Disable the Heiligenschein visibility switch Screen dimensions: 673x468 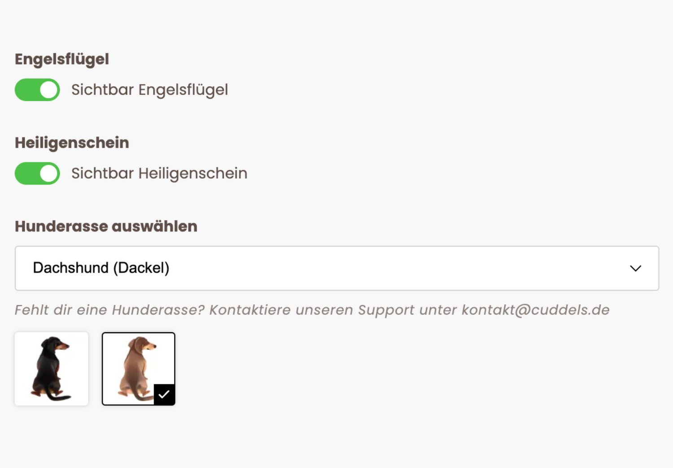point(37,173)
